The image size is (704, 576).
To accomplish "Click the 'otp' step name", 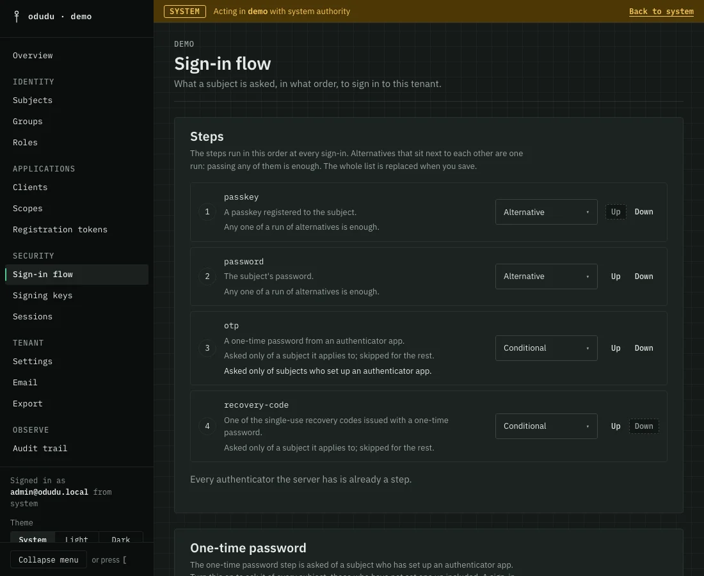I will click(x=231, y=326).
